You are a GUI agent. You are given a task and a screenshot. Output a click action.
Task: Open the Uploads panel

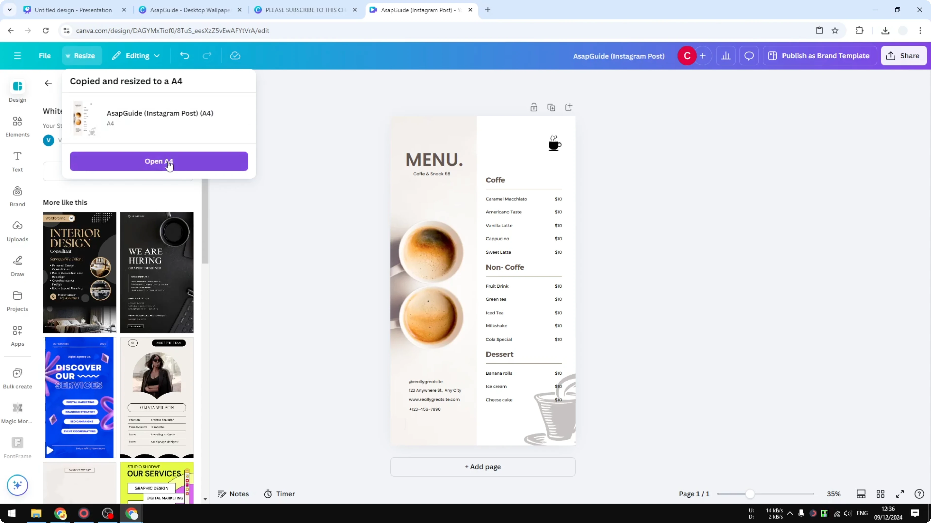[17, 231]
